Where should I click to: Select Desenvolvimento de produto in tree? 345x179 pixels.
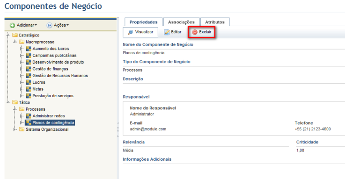[58, 62]
